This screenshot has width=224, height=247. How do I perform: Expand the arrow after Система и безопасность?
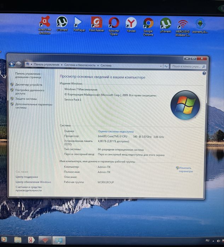98,65
